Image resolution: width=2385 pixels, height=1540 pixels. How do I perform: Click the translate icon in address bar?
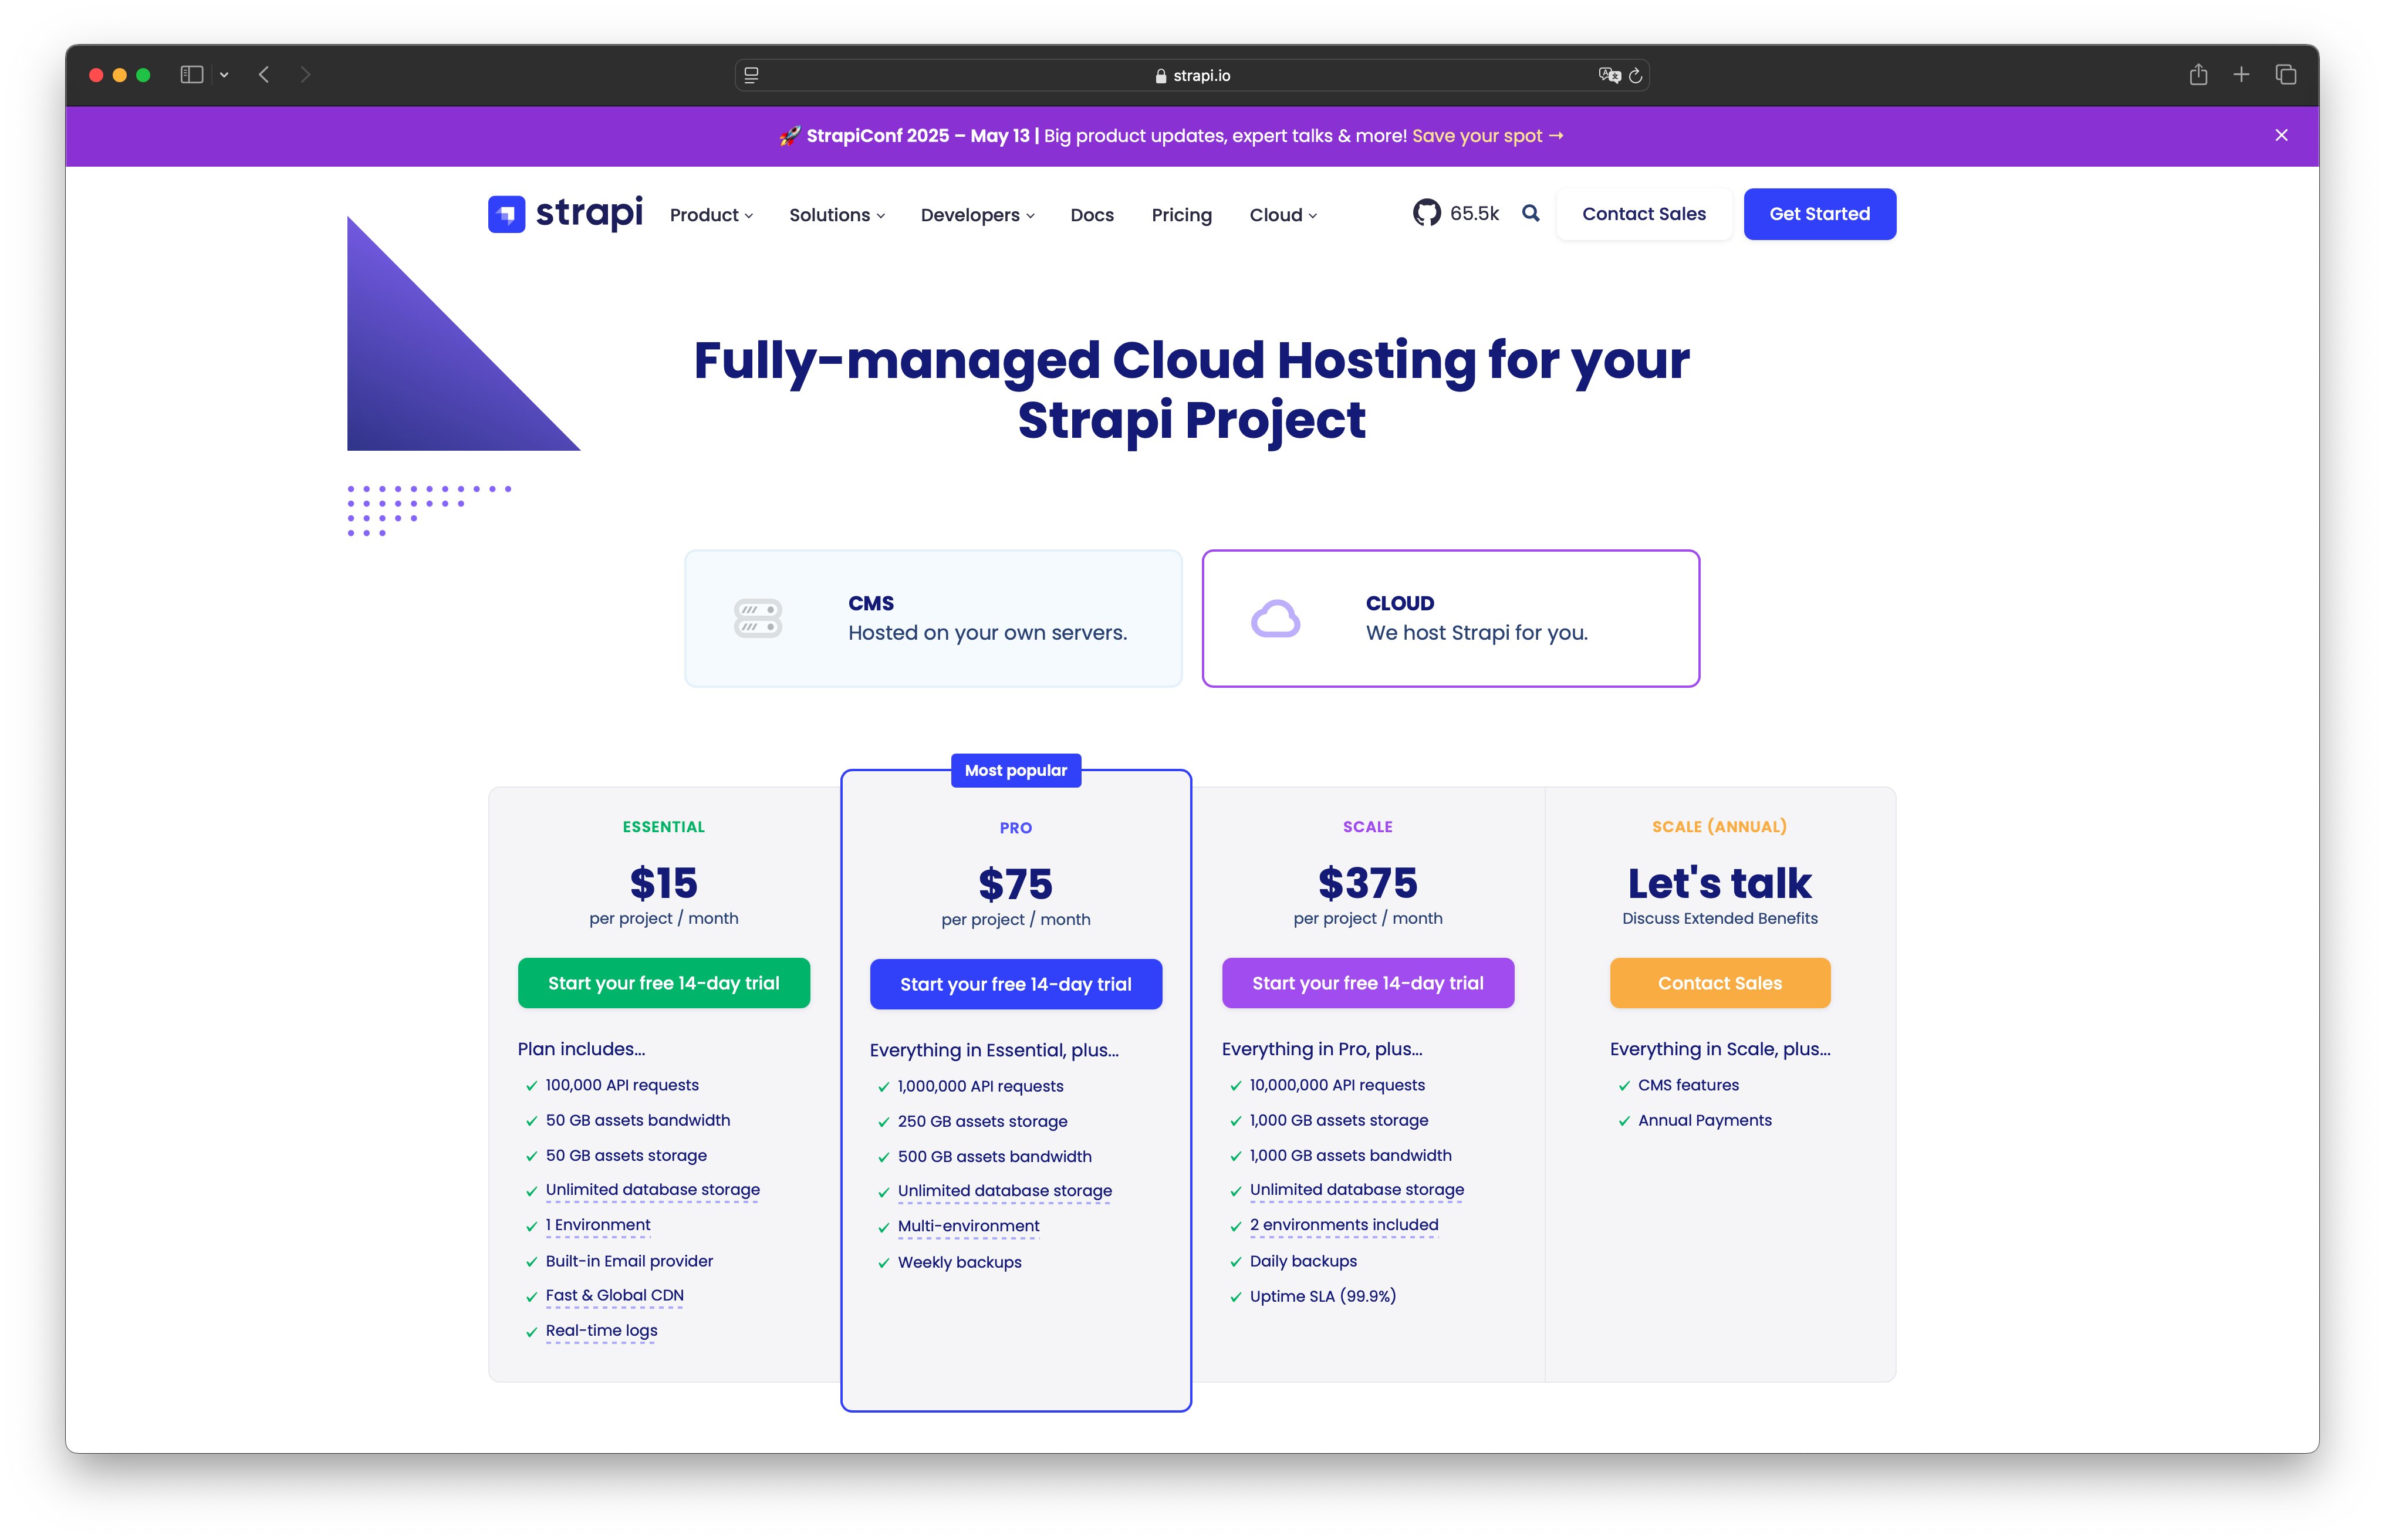coord(1609,76)
